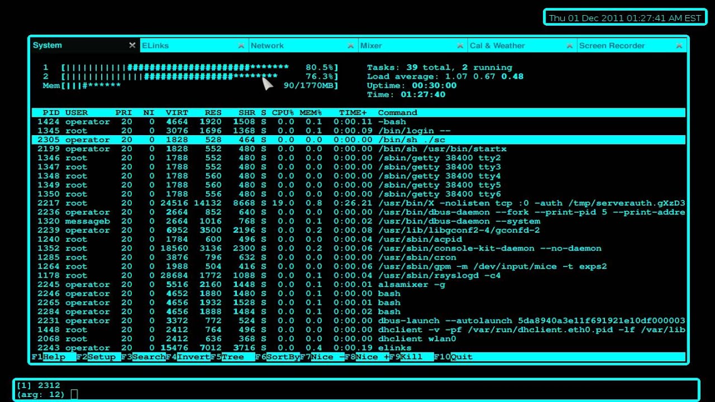
Task: Toggle F5 Tree view in footer
Action: (x=233, y=357)
